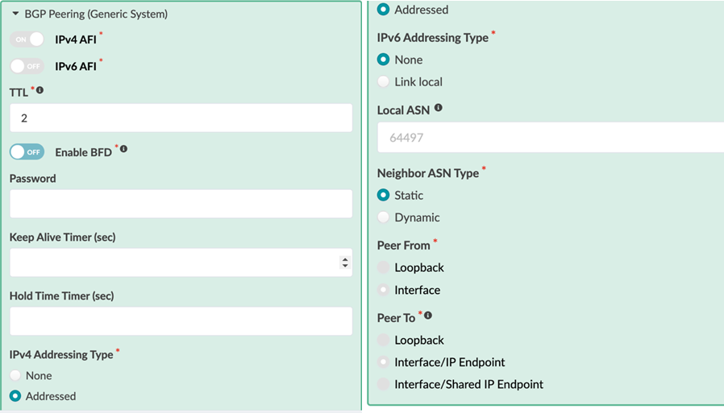
Task: Select Dynamic Neighbor ASN Type
Action: click(384, 217)
